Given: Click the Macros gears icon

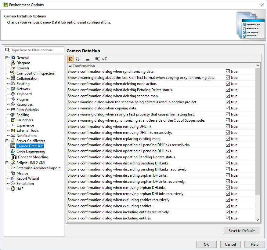Looking at the screenshot, I should [13, 173].
